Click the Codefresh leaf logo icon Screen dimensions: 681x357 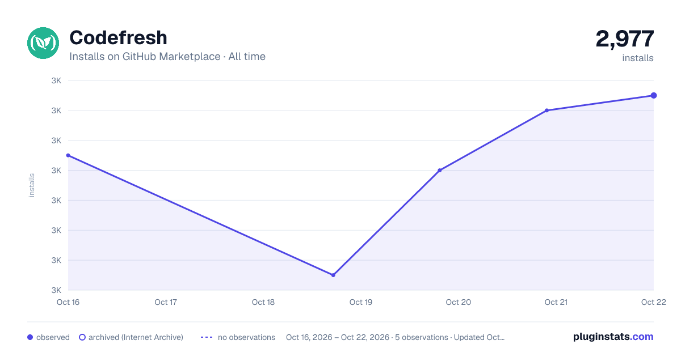[43, 43]
